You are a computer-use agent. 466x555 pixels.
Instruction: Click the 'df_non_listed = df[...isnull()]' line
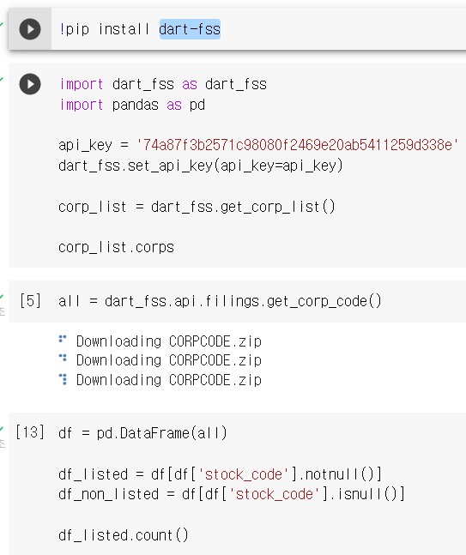[x=232, y=494]
